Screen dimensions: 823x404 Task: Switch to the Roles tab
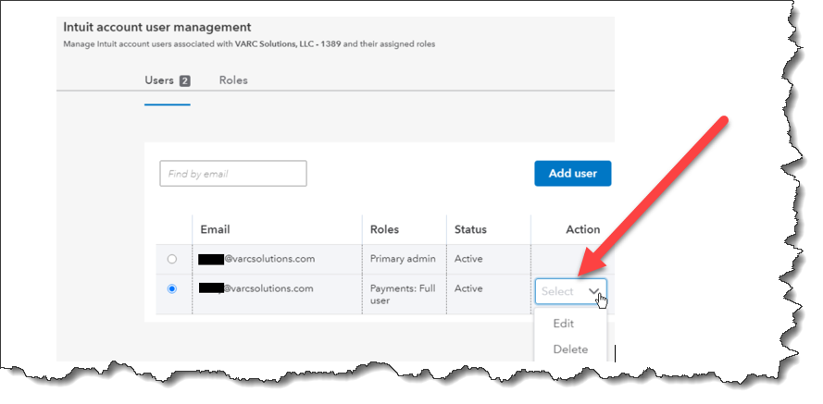tap(233, 80)
